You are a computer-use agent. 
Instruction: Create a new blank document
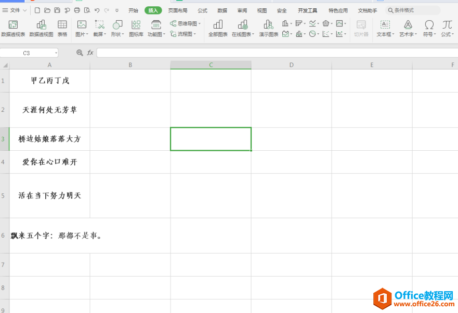coord(37,10)
